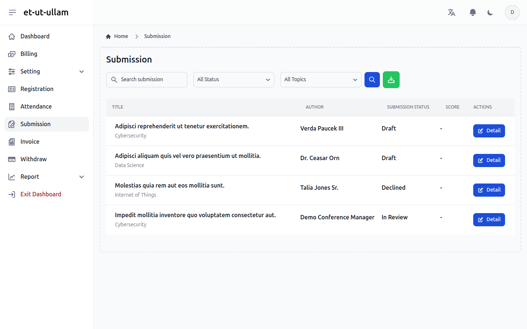527x329 pixels.
Task: Click the blue search button
Action: pyautogui.click(x=372, y=80)
